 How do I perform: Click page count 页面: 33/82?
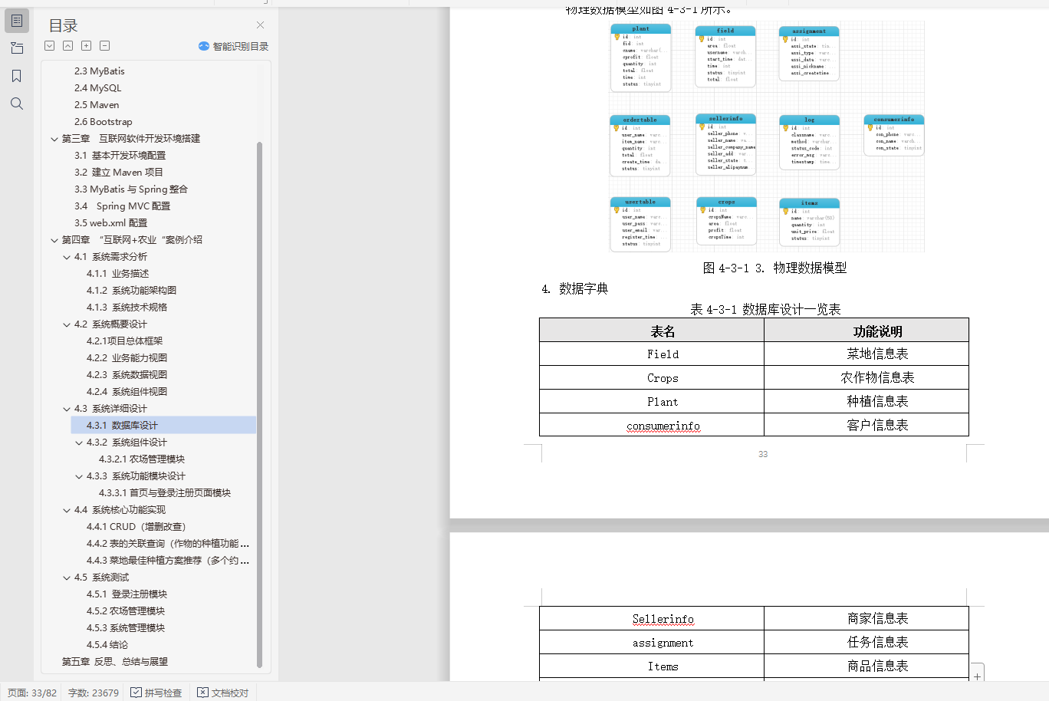tap(32, 693)
